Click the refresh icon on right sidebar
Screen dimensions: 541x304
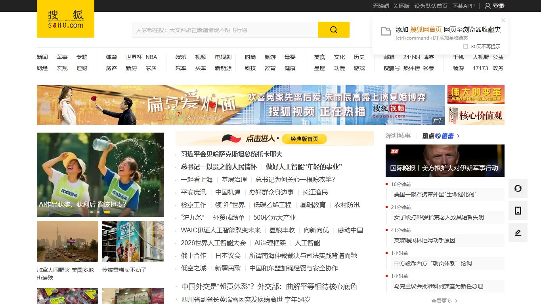tap(518, 188)
